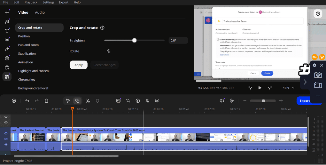Click the record circle icon in timeline toolbar
Viewport: 326px width, 165px height.
tap(14, 101)
